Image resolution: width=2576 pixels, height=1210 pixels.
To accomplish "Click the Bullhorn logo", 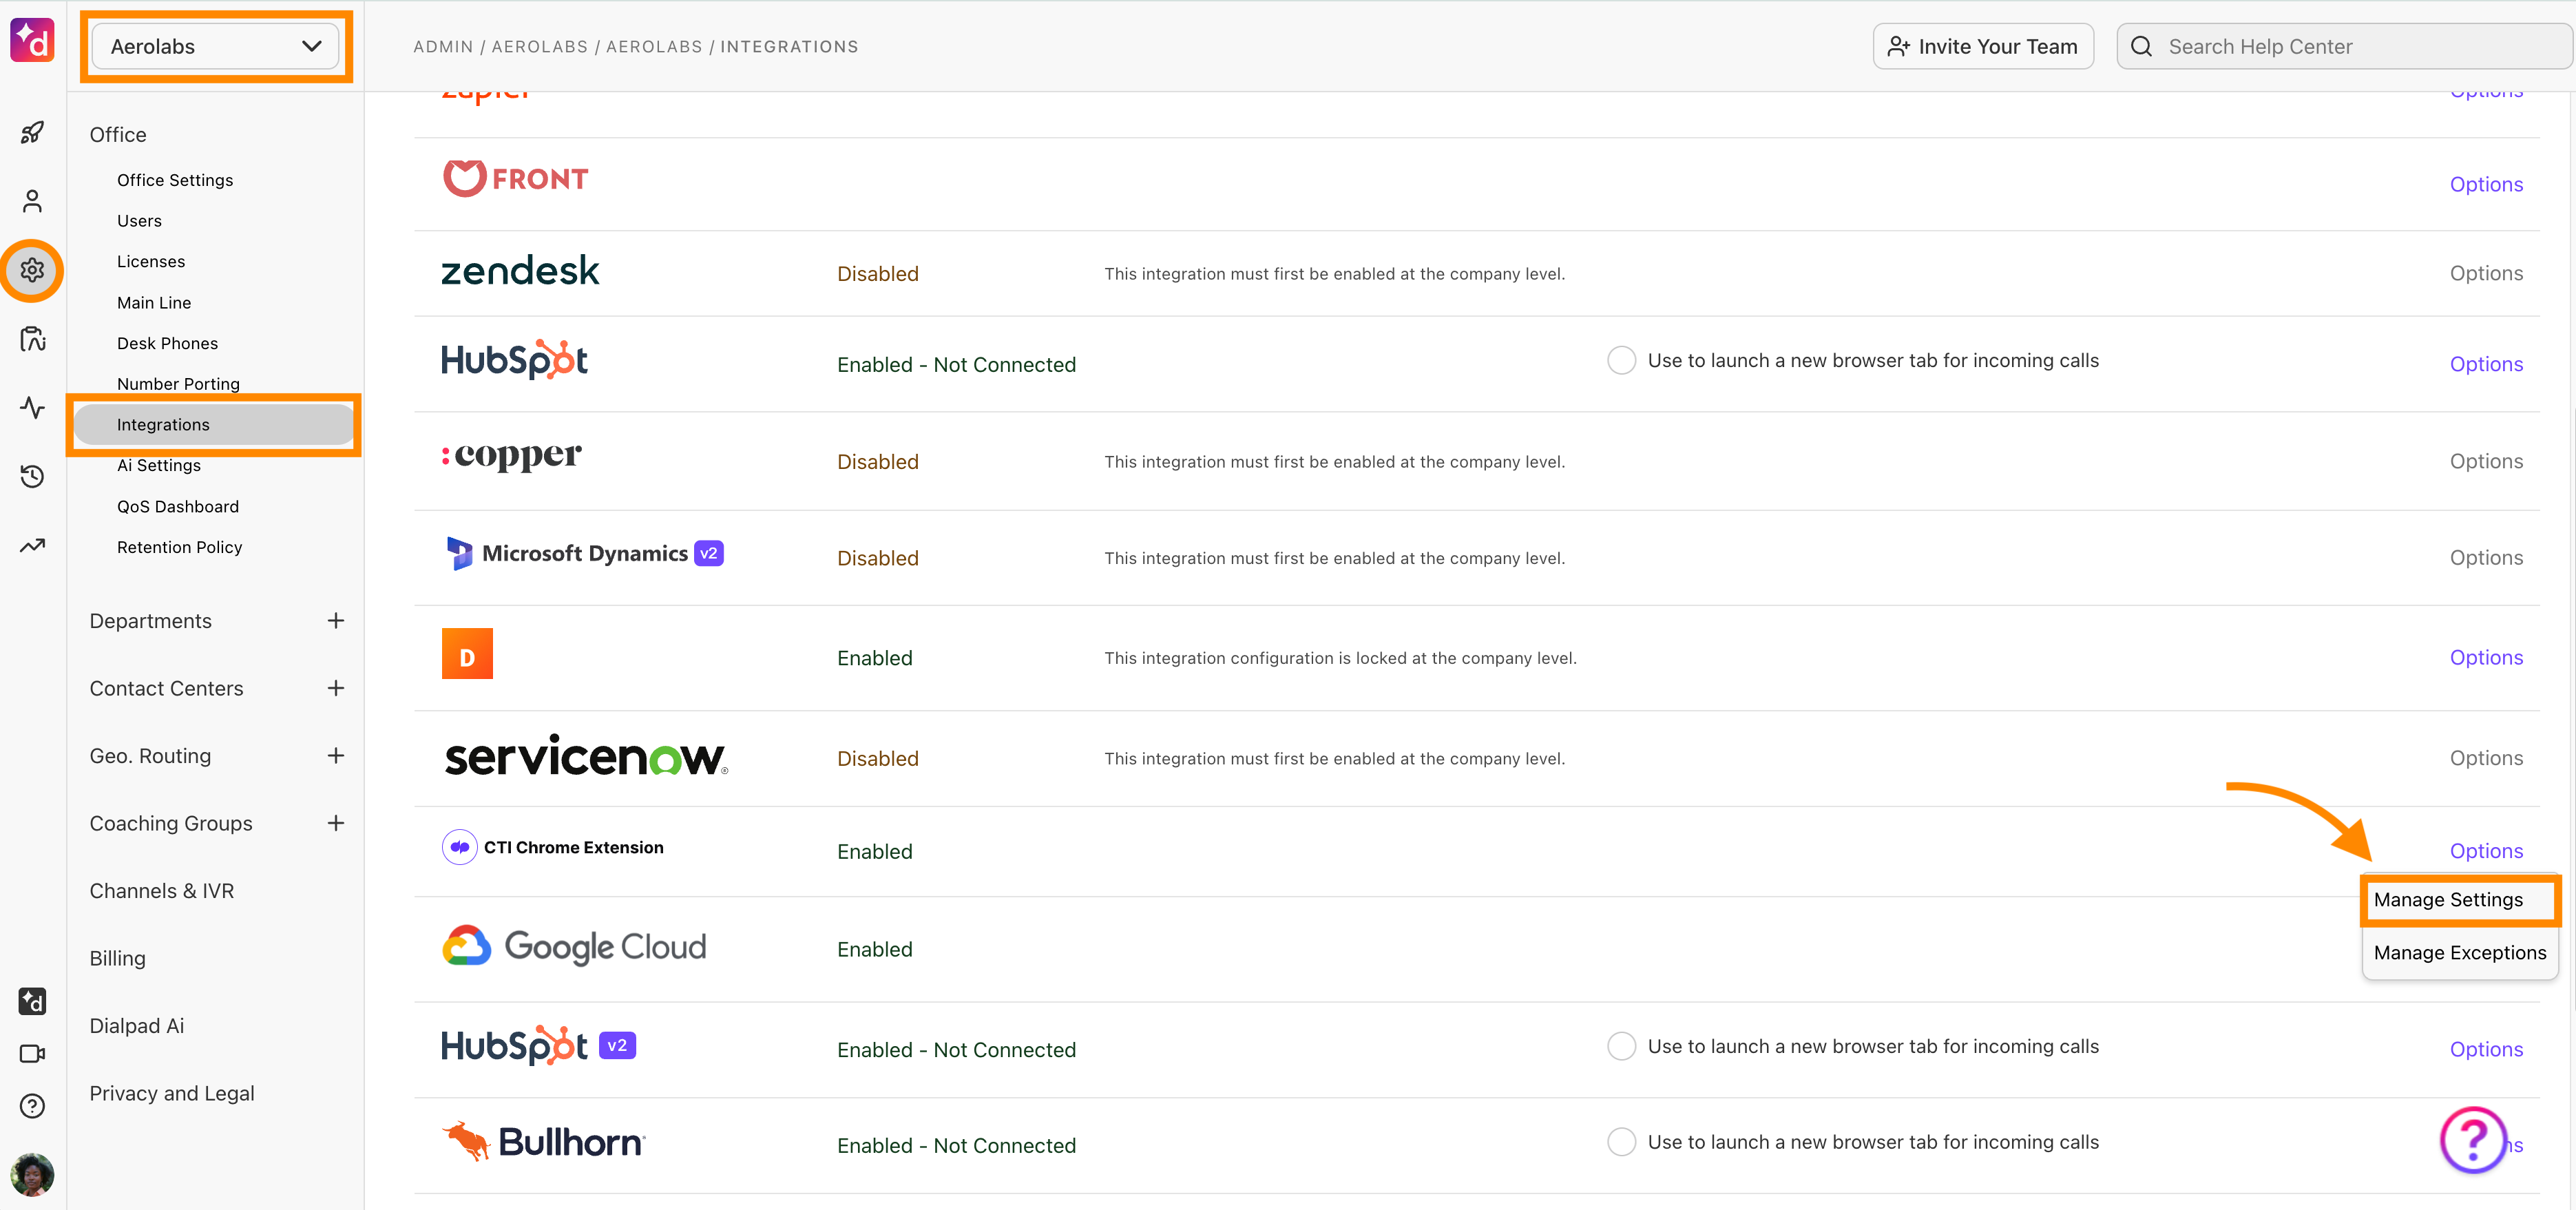I will 544,1142.
